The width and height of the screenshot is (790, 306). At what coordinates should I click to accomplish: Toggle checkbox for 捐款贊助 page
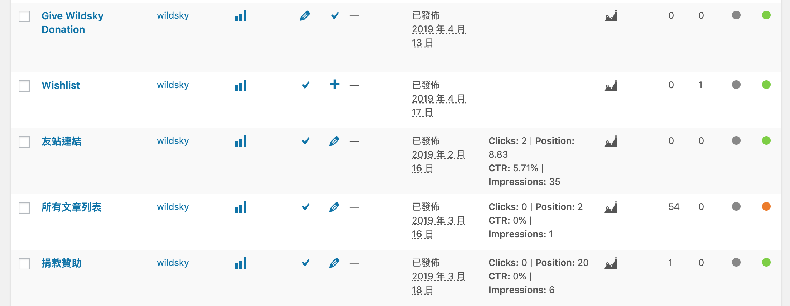pyautogui.click(x=24, y=264)
